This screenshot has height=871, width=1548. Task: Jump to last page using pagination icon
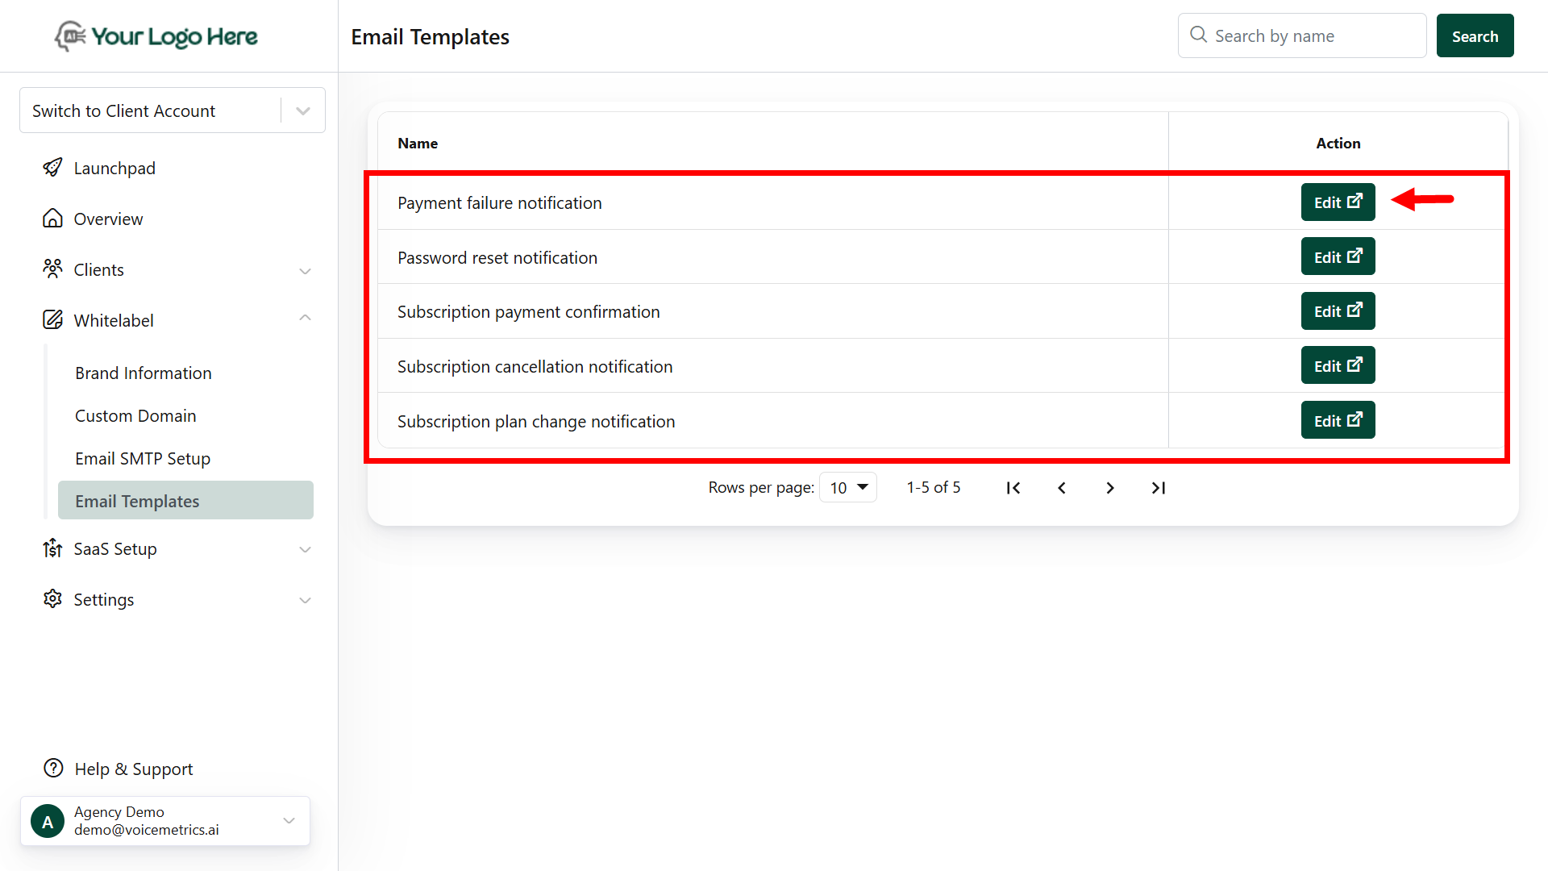click(x=1159, y=487)
